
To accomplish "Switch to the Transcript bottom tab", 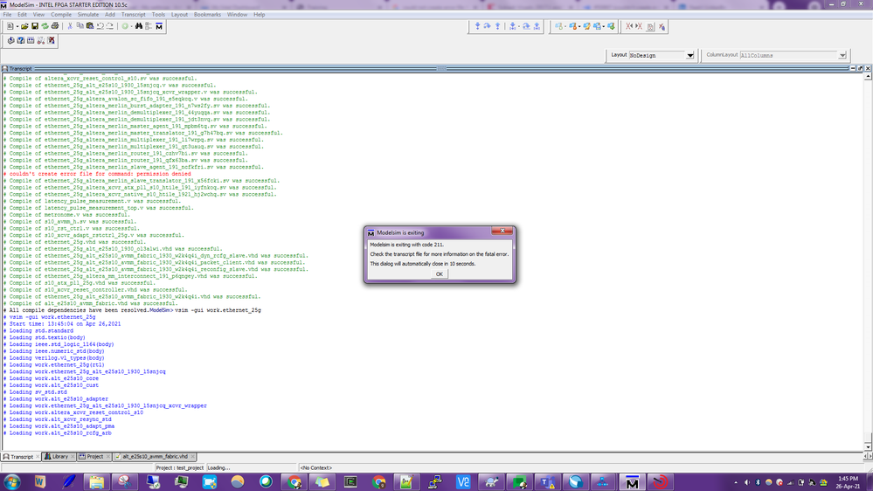I will (21, 456).
